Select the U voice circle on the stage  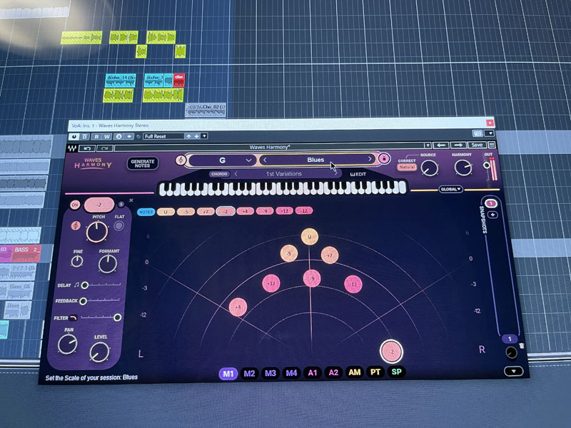click(310, 237)
